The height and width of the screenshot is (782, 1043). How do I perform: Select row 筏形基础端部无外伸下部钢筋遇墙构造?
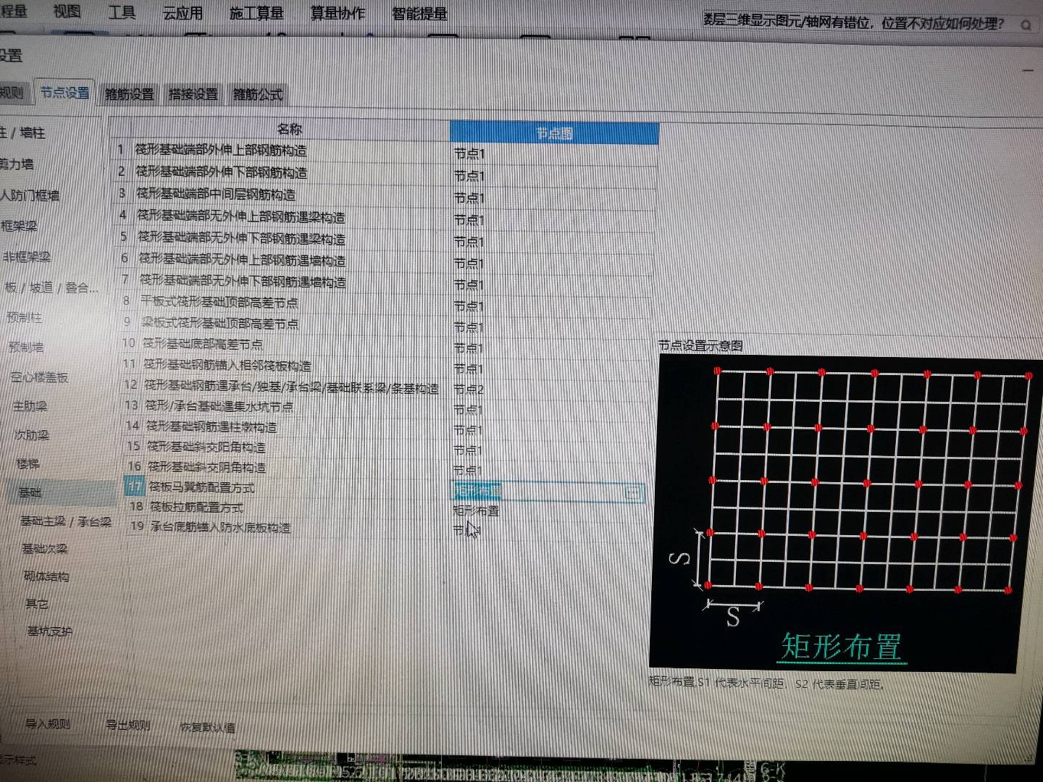tap(243, 280)
